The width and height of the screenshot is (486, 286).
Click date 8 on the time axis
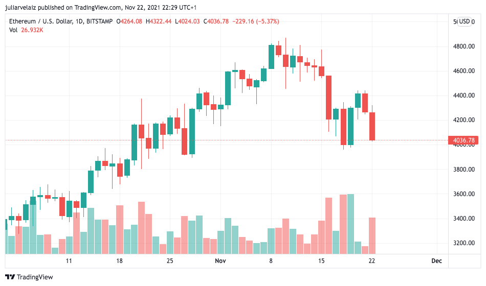[x=271, y=260]
